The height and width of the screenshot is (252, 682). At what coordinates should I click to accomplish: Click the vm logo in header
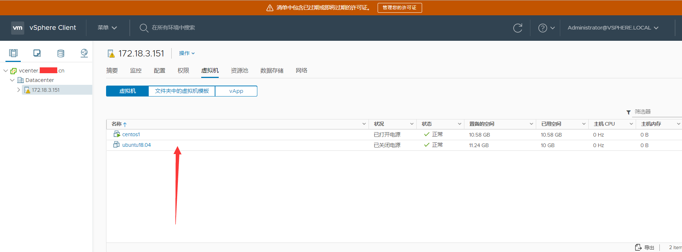[x=17, y=28]
